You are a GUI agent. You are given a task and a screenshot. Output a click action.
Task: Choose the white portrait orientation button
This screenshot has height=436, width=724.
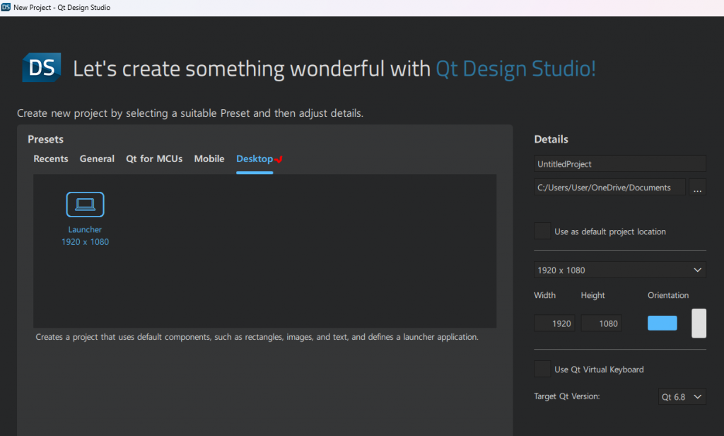pos(699,323)
